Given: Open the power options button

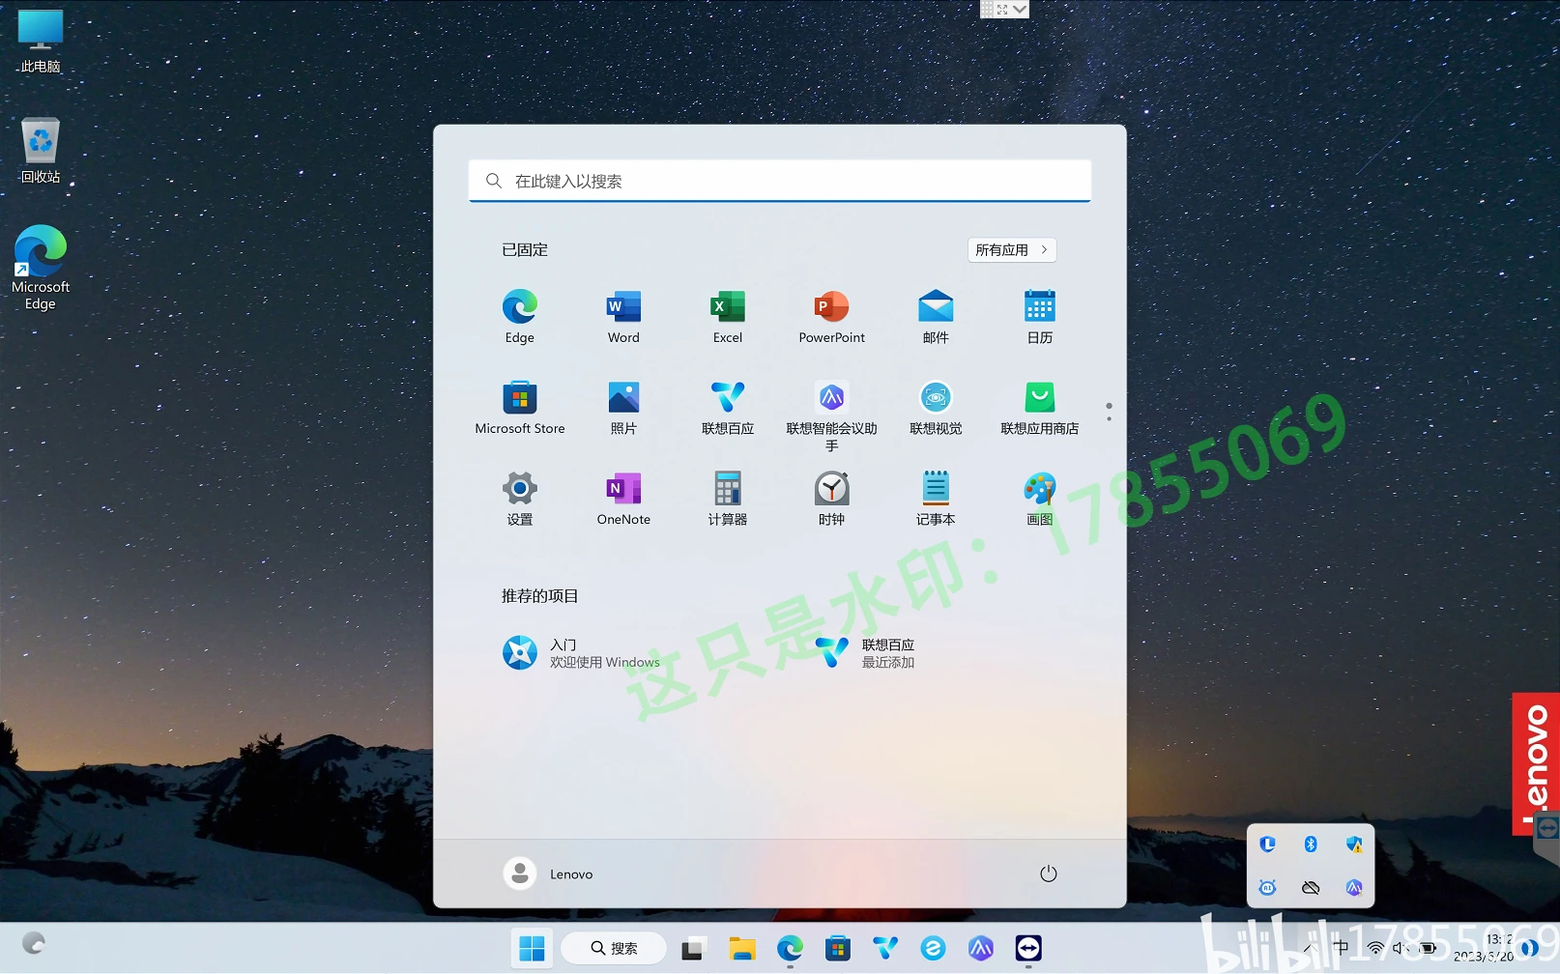Looking at the screenshot, I should coord(1049,874).
